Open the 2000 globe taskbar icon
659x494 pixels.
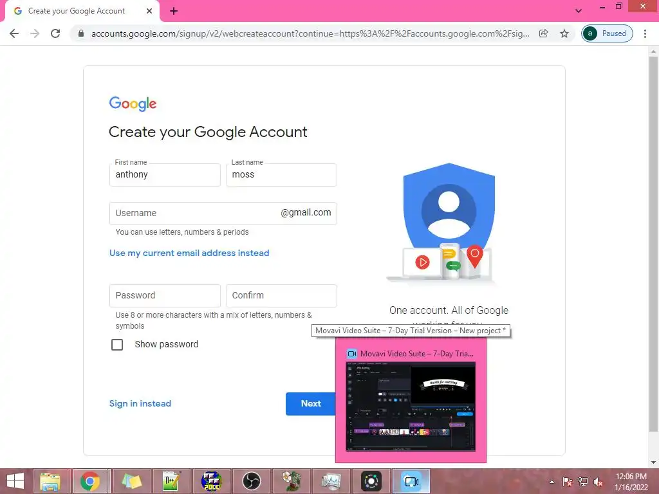point(211,481)
